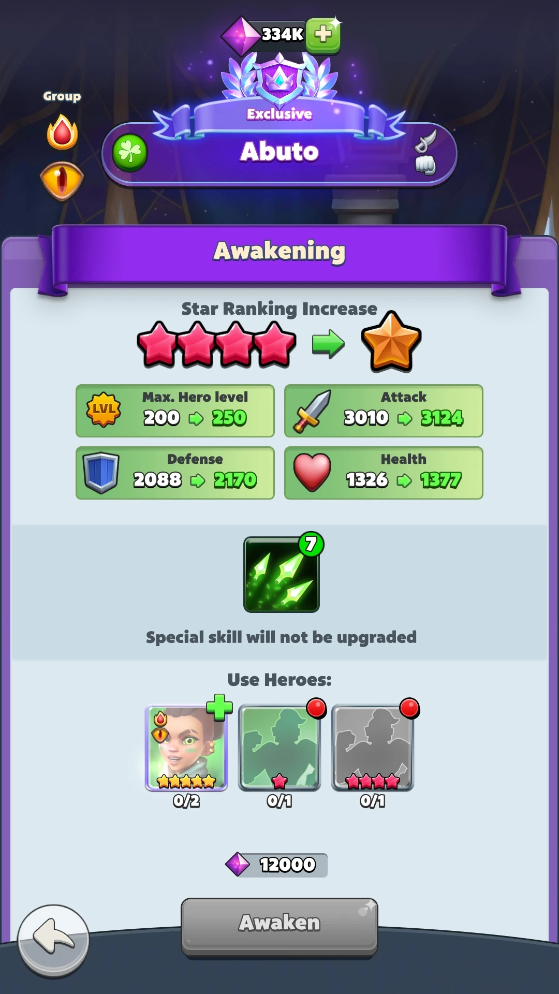Tap the Defense stat panel
Screen dimensions: 559x994
[175, 473]
